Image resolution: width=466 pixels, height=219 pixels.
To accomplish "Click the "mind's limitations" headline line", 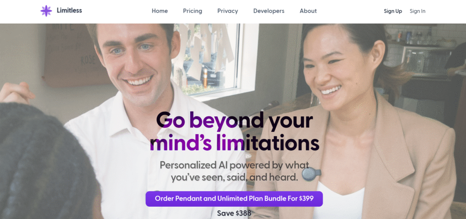I will click(x=234, y=143).
